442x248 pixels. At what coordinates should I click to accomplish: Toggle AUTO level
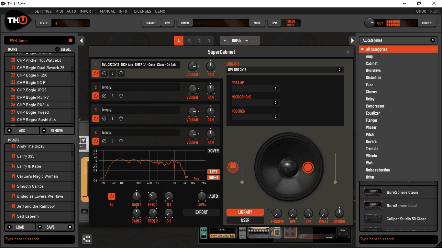(214, 196)
